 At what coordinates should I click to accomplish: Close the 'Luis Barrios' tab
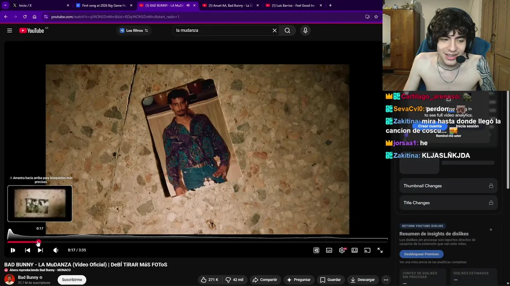(321, 6)
